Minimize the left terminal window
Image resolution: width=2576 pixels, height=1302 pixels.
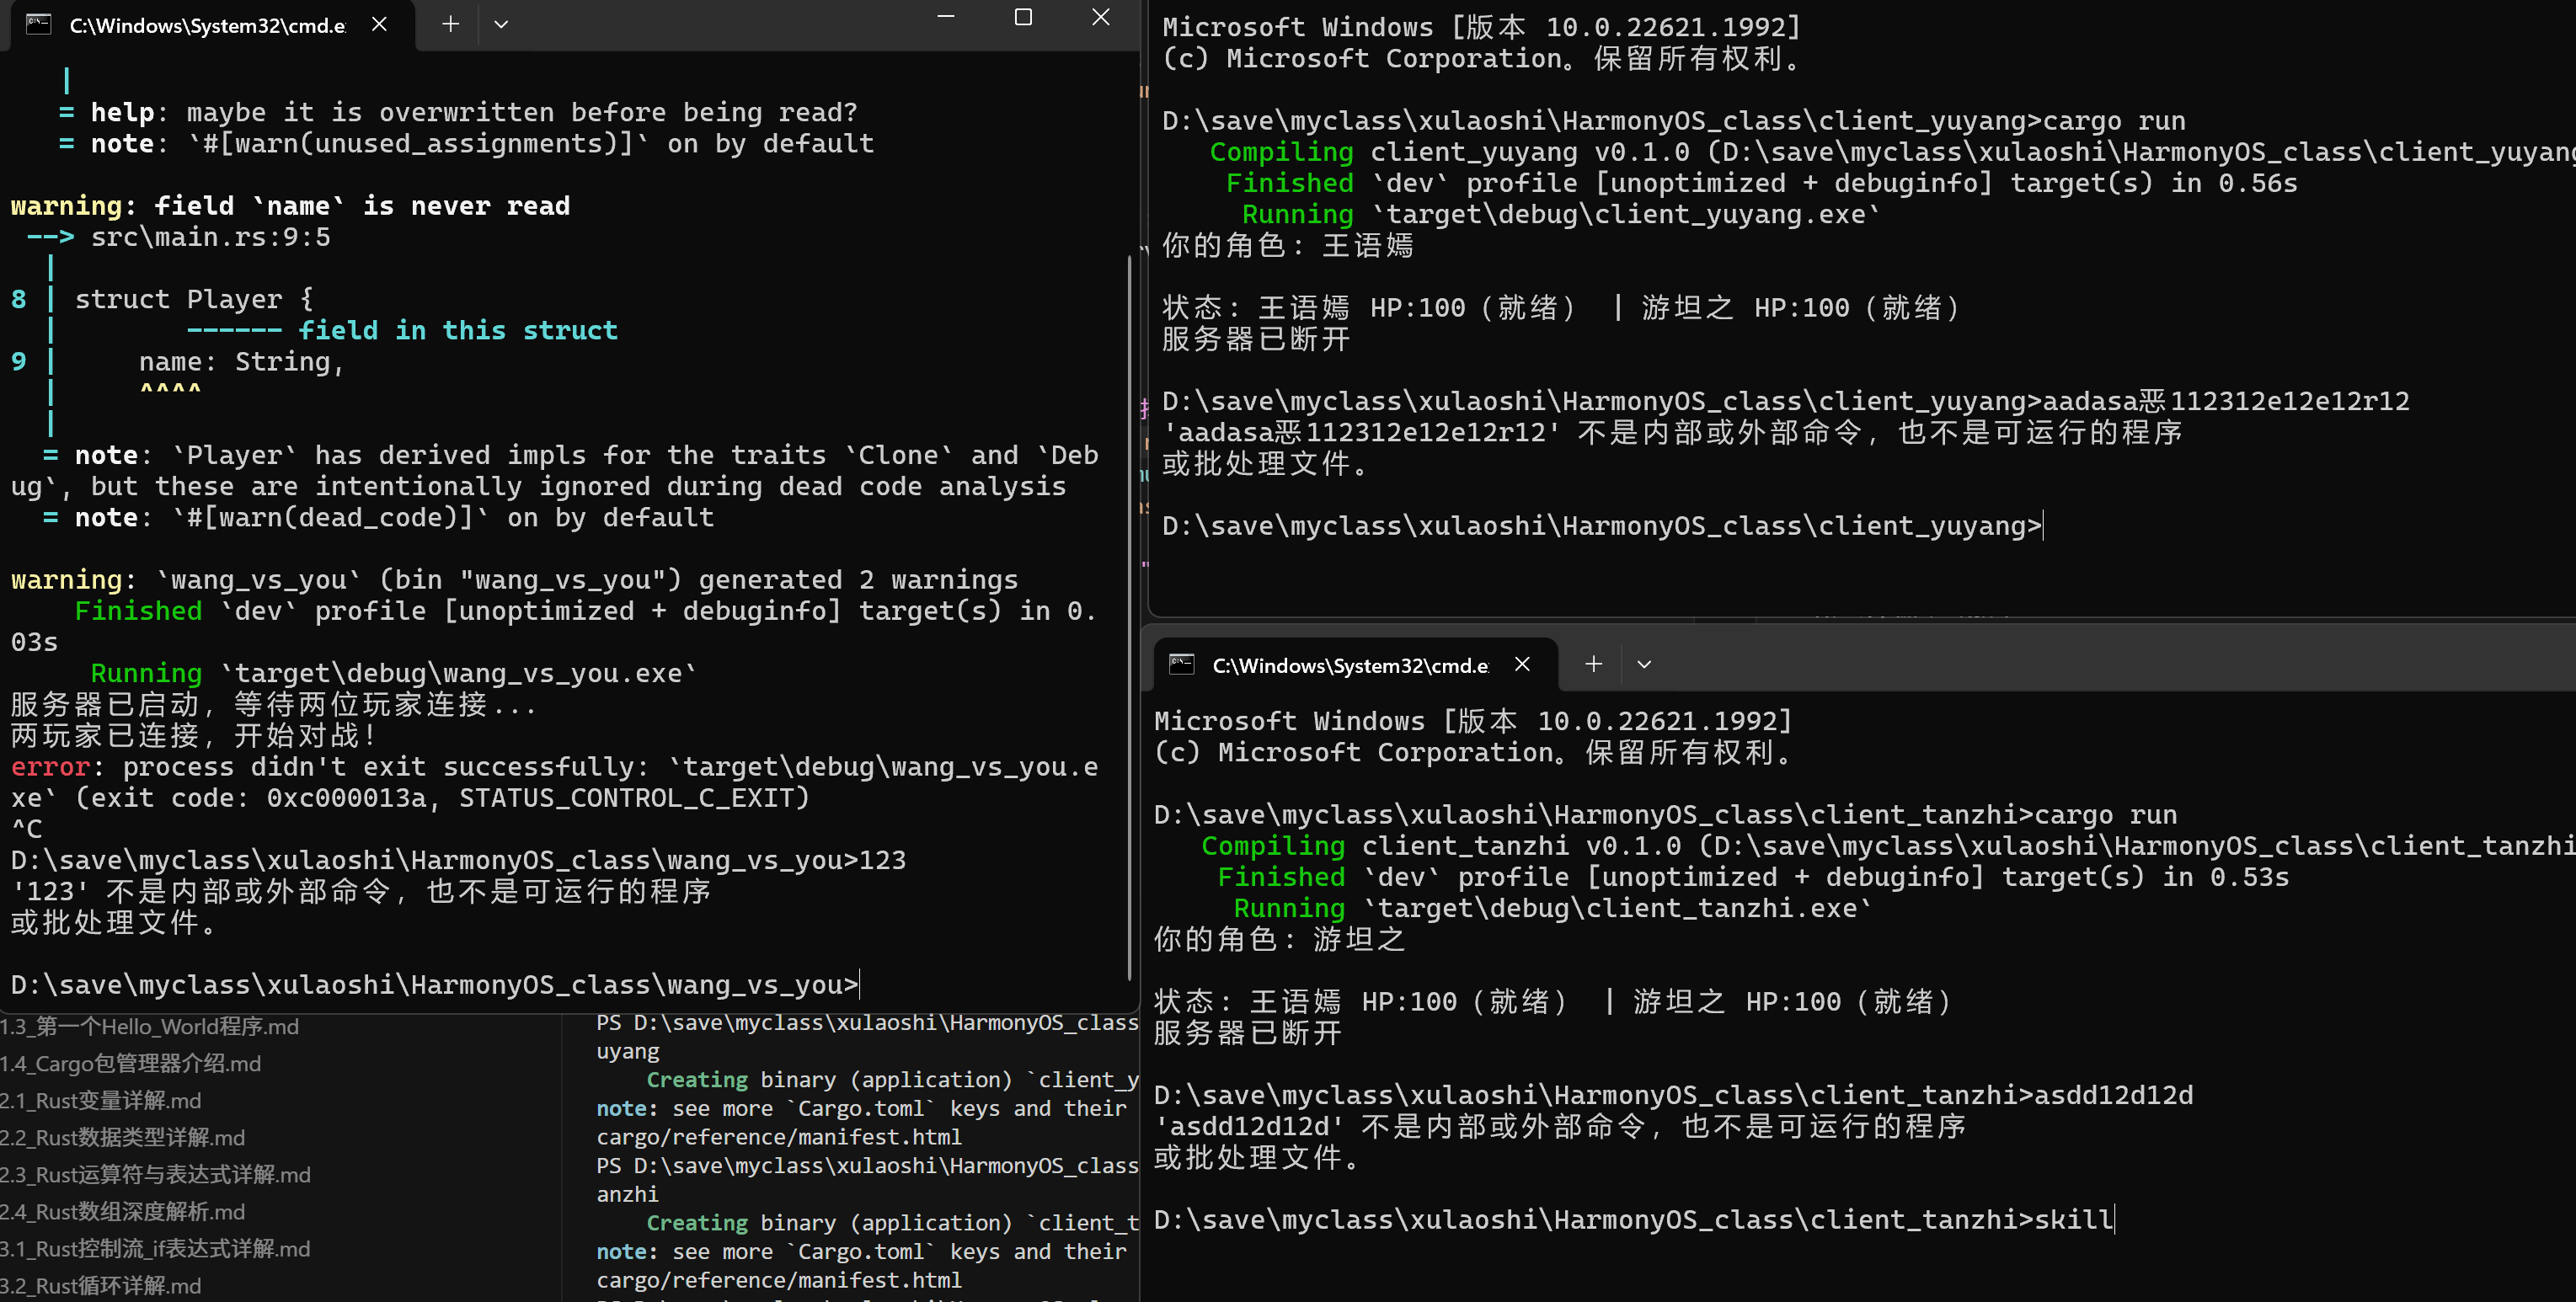point(945,17)
